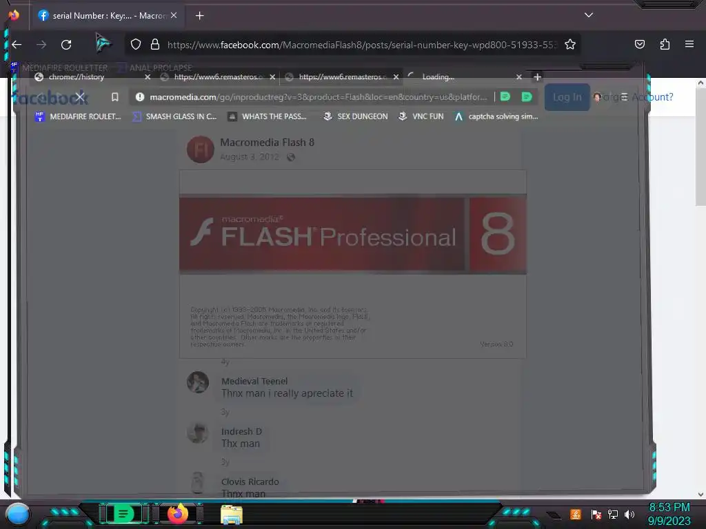This screenshot has height=529, width=706.
Task: Open overlay browser hamburger menu
Action: pos(623,96)
